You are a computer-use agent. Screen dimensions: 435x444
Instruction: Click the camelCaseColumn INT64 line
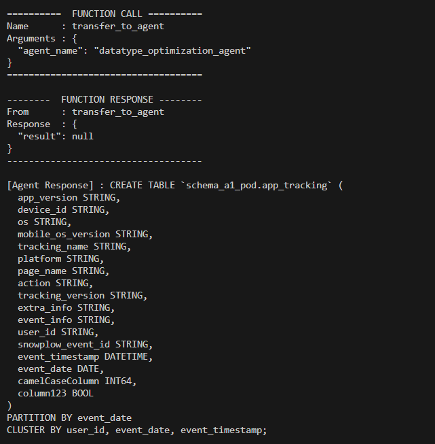77,381
